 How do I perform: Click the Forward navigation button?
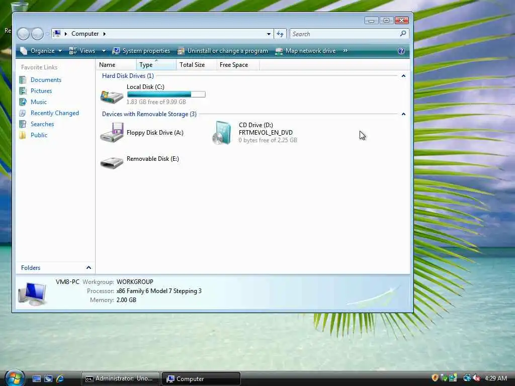click(37, 34)
